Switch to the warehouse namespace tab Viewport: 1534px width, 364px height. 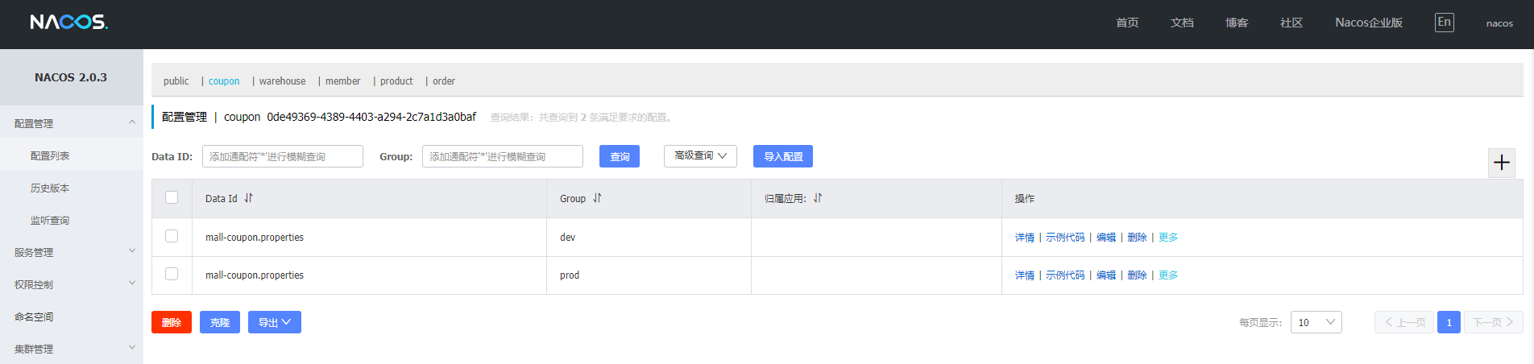click(x=282, y=81)
